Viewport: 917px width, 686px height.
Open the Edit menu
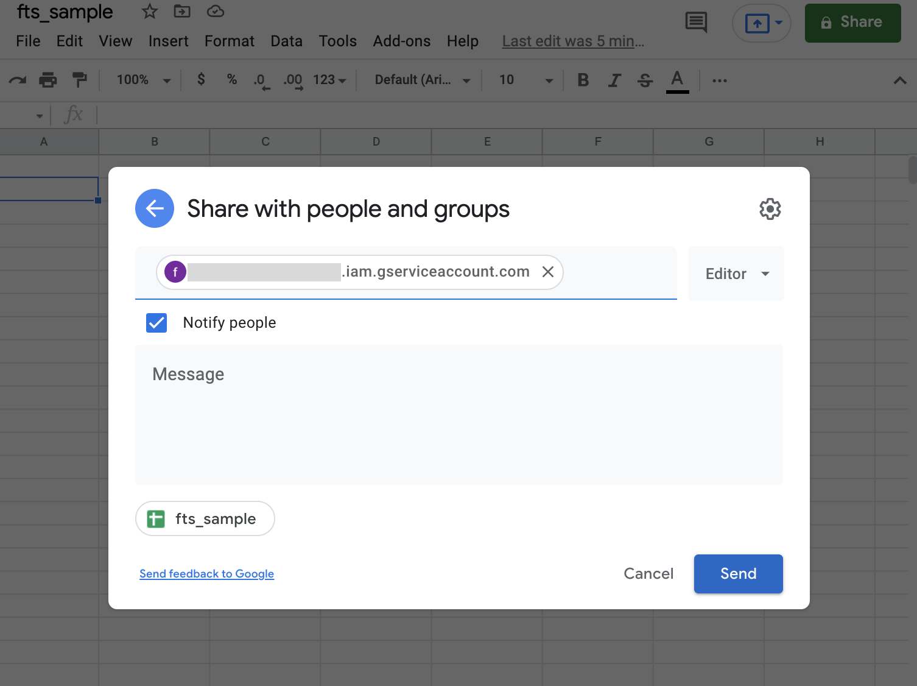pyautogui.click(x=69, y=41)
